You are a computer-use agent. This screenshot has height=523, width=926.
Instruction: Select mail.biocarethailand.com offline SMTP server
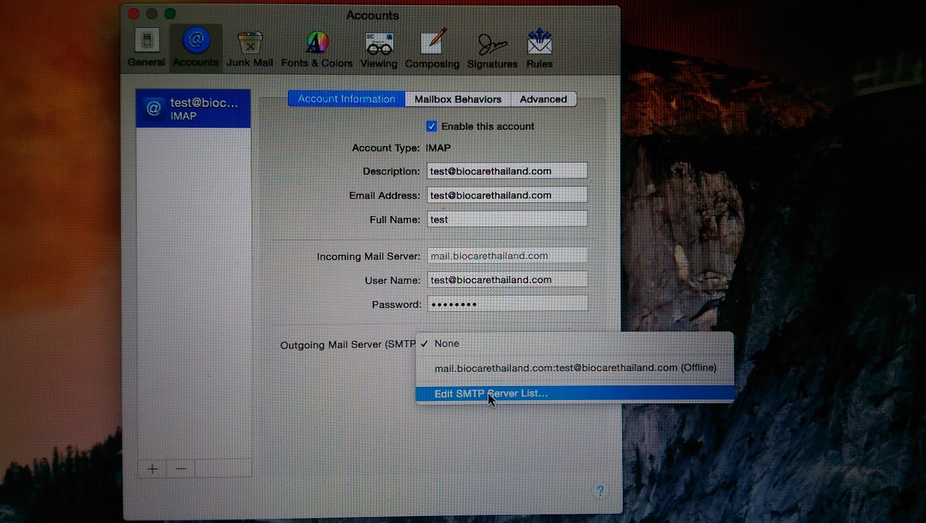click(575, 368)
